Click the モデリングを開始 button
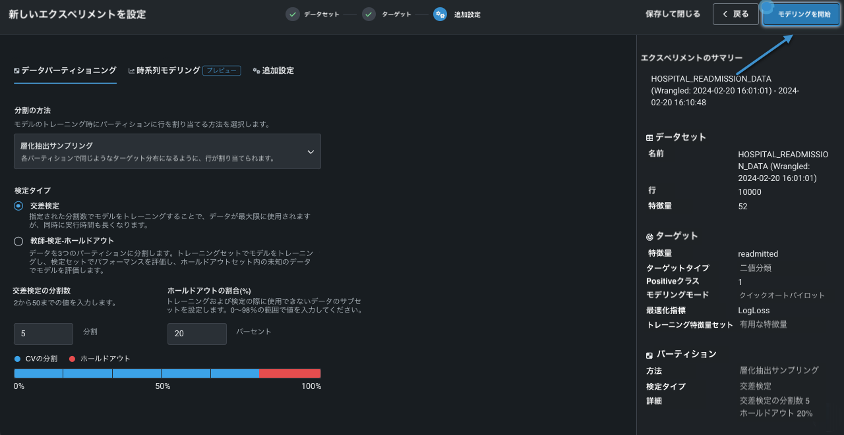This screenshot has height=435, width=844. tap(801, 14)
